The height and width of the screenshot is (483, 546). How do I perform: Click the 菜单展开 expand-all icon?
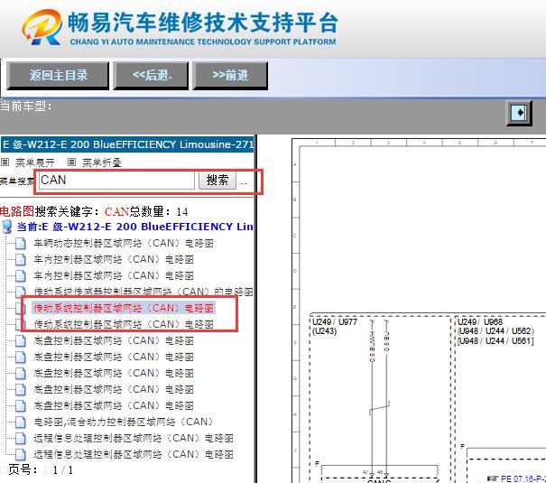(x=5, y=163)
